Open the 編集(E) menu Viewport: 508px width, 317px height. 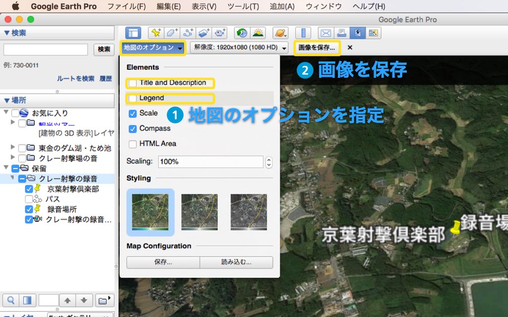point(169,6)
